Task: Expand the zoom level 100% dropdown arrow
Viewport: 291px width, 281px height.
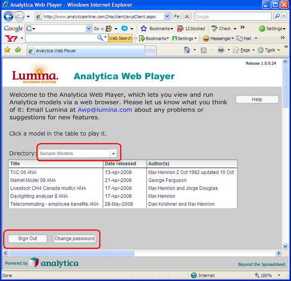Action: pos(279,275)
